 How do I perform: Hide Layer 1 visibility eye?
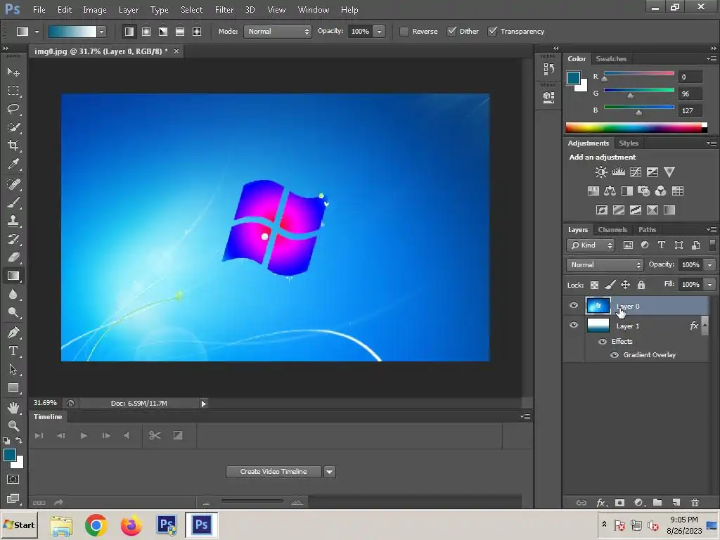tap(574, 325)
